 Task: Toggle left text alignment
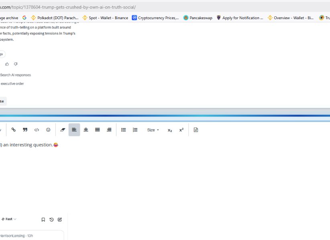pyautogui.click(x=74, y=130)
